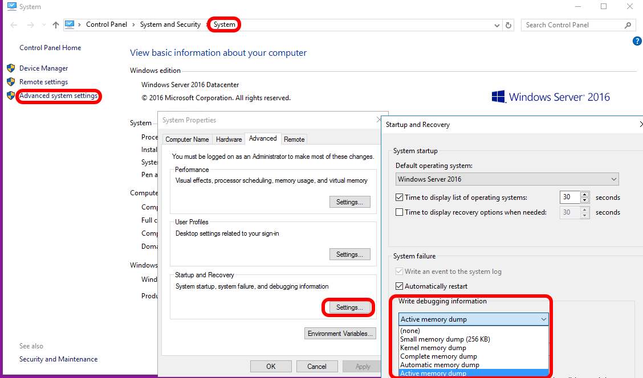Click the search magnifier icon

point(626,25)
